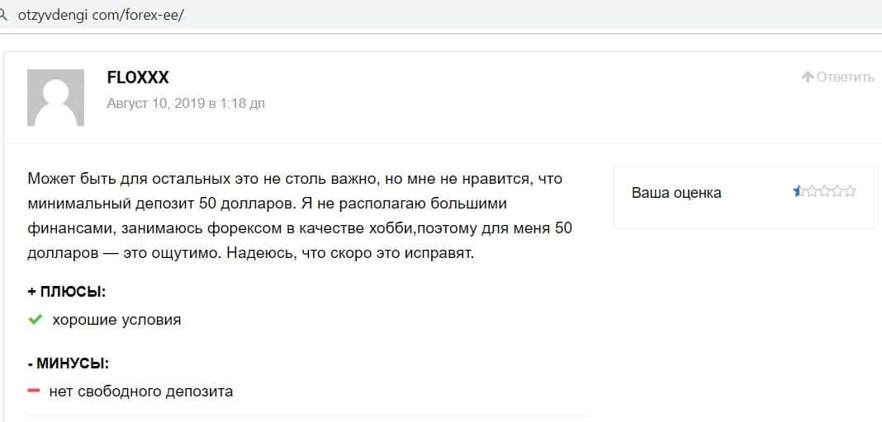Click the FLOXXX user avatar placeholder

pyautogui.click(x=55, y=97)
